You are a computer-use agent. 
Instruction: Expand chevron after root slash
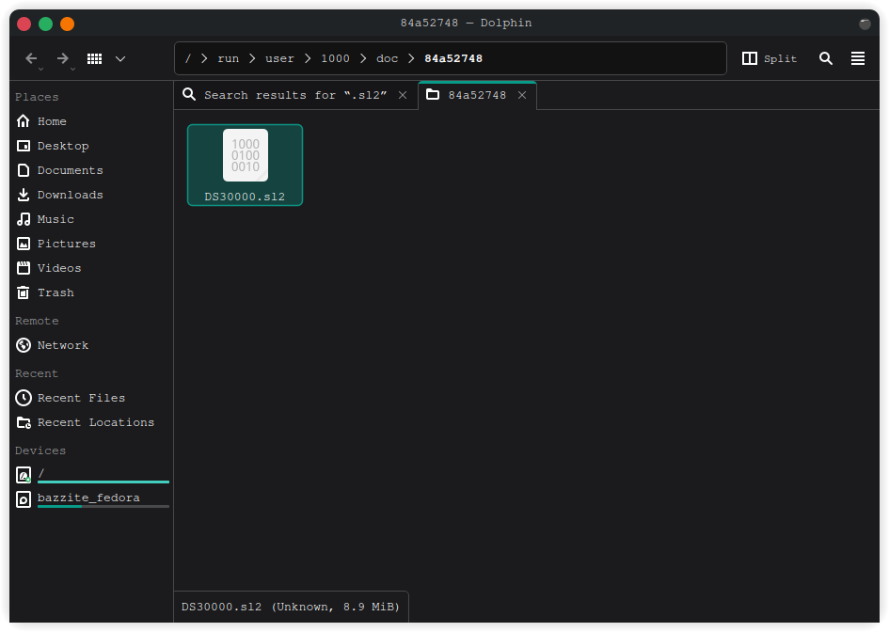(x=204, y=58)
